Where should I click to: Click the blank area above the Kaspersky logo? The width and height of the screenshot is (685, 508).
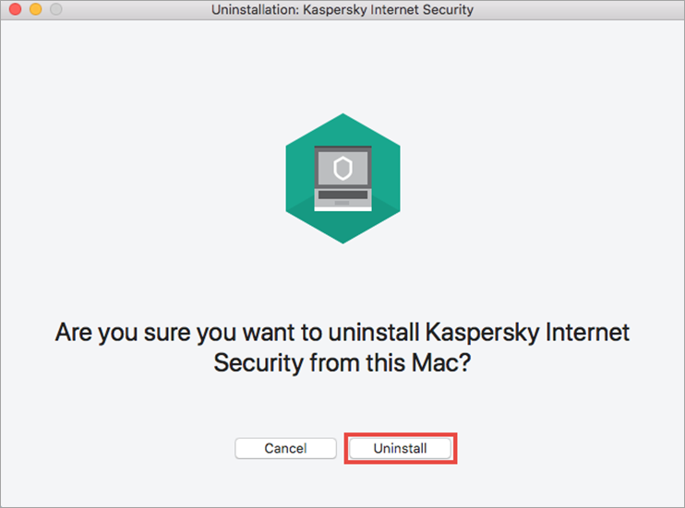tap(342, 65)
